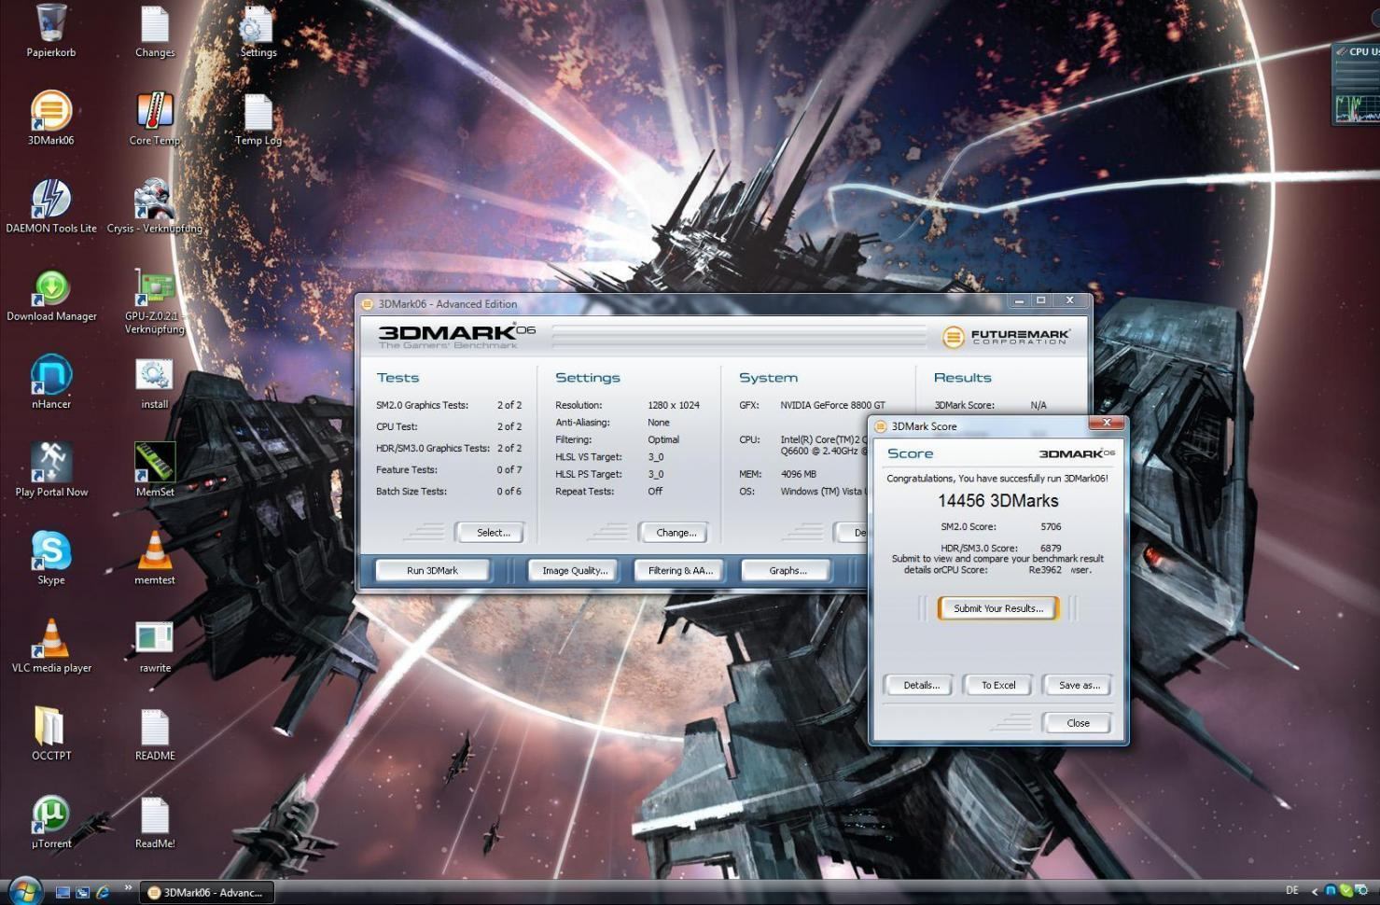Activate the 3DMark06 taskbar button
This screenshot has width=1380, height=905.
pyautogui.click(x=207, y=893)
